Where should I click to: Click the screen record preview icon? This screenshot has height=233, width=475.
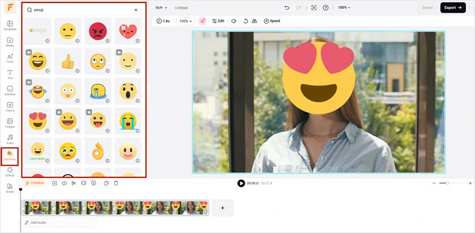[x=314, y=8]
